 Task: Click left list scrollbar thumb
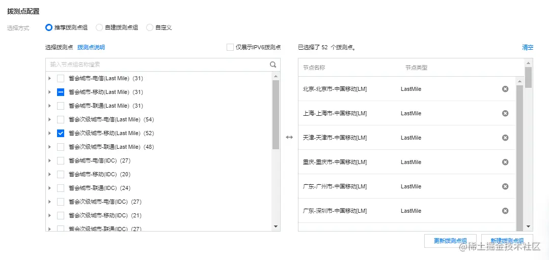276,115
